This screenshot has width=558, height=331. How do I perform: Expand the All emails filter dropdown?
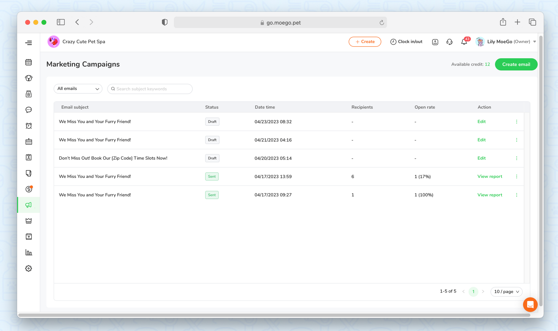pyautogui.click(x=78, y=89)
